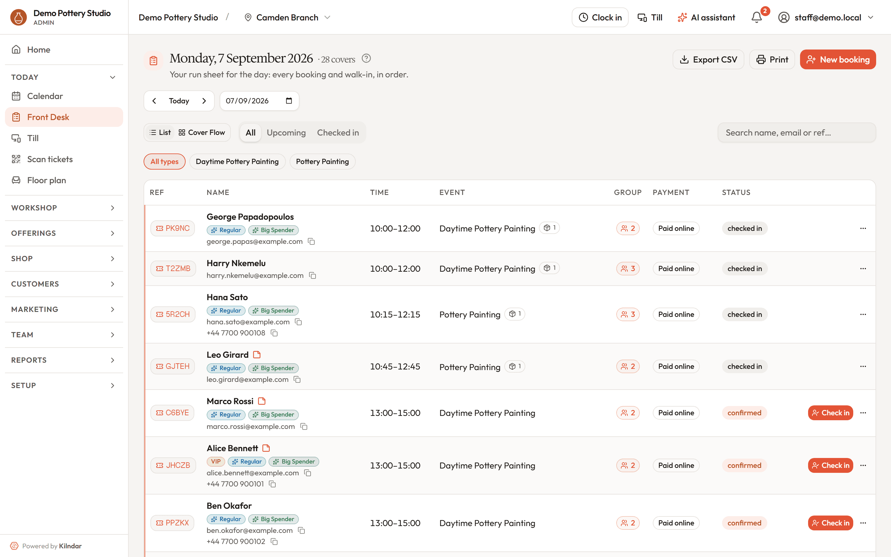Collapse the TODAY sidebar section
891x557 pixels.
64,77
